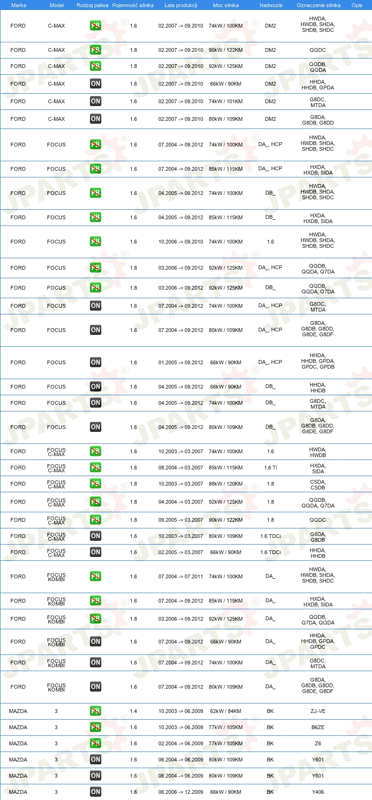This screenshot has width=372, height=800.
Task: Click ON diesel icon in C-MAX 66kW / 90KM DM2 row
Action: tap(96, 84)
